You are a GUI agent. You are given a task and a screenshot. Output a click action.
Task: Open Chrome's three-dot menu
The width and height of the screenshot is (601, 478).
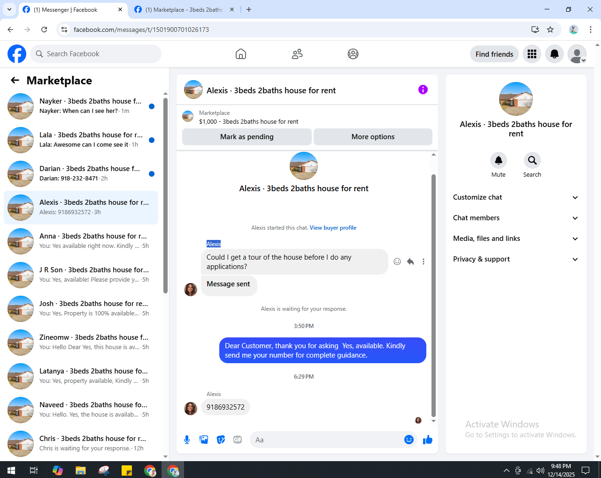tap(591, 30)
